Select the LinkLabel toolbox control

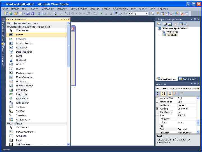(x=36, y=60)
